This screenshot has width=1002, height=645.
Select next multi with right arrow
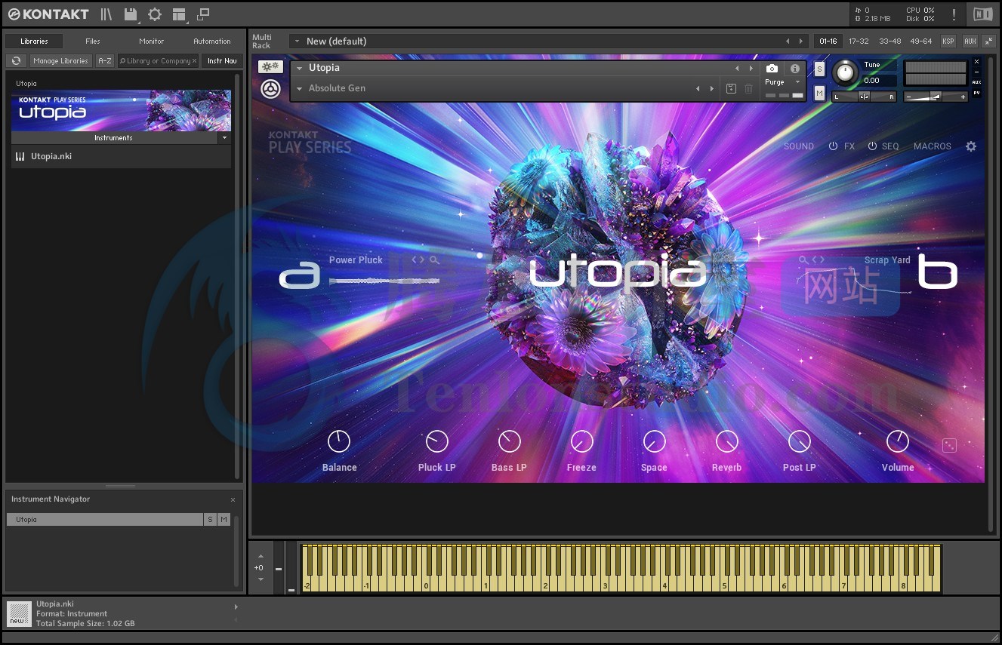pos(801,41)
